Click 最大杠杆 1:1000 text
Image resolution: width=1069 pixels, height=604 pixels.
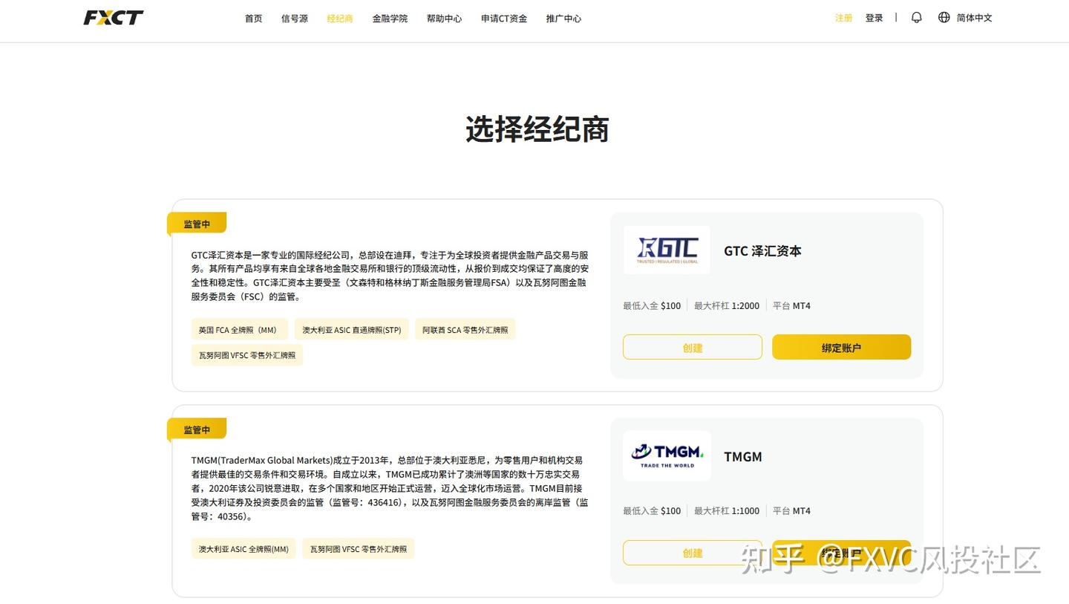727,510
